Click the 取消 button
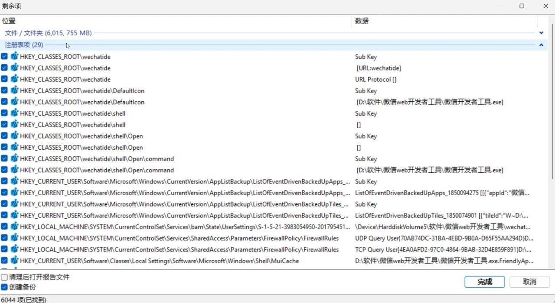555x303 pixels. tap(529, 282)
